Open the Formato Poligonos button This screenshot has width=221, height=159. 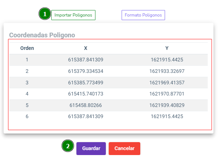[143, 15]
